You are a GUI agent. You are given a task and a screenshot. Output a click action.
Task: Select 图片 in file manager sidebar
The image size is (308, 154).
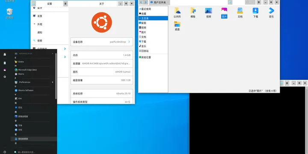[153, 32]
